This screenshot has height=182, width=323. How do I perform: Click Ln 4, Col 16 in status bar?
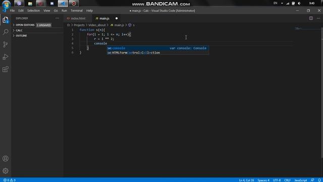coord(246,180)
